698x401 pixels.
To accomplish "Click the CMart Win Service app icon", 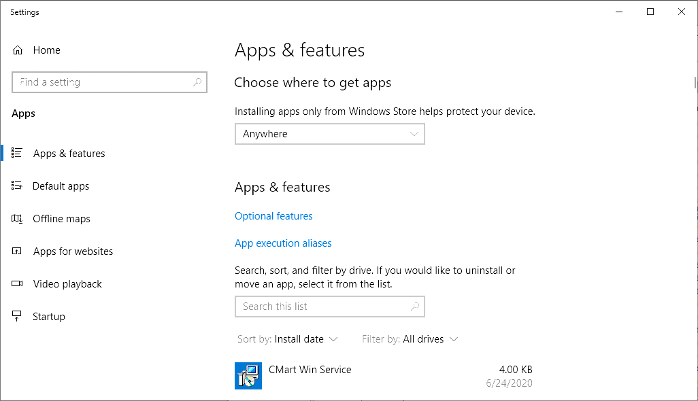I will [x=248, y=375].
